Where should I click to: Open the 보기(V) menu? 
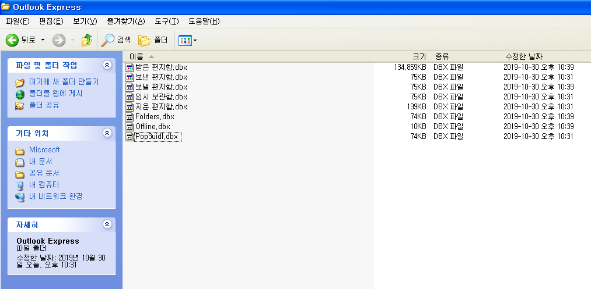[x=85, y=22]
